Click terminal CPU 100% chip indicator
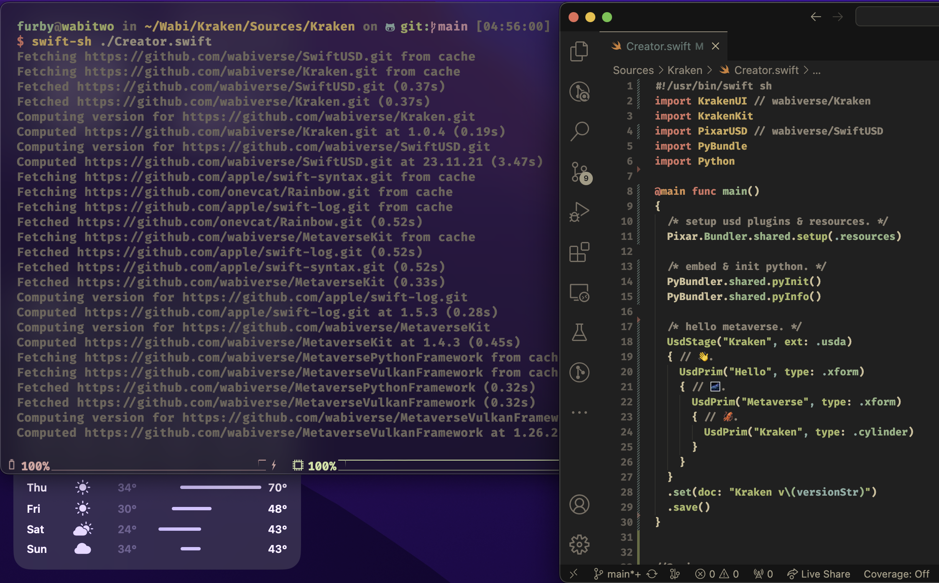This screenshot has height=583, width=939. pos(315,466)
